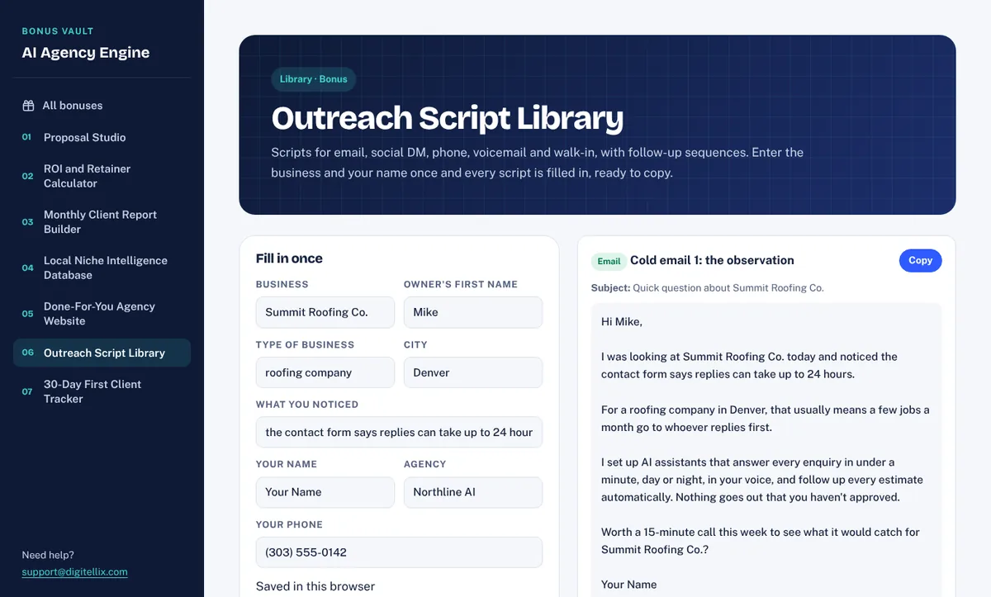
Task: Click the Outreach Script Library heading
Action: coord(447,118)
